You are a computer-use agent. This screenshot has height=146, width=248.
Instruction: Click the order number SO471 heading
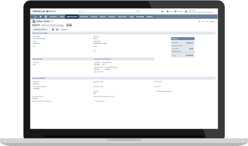(x=36, y=25)
